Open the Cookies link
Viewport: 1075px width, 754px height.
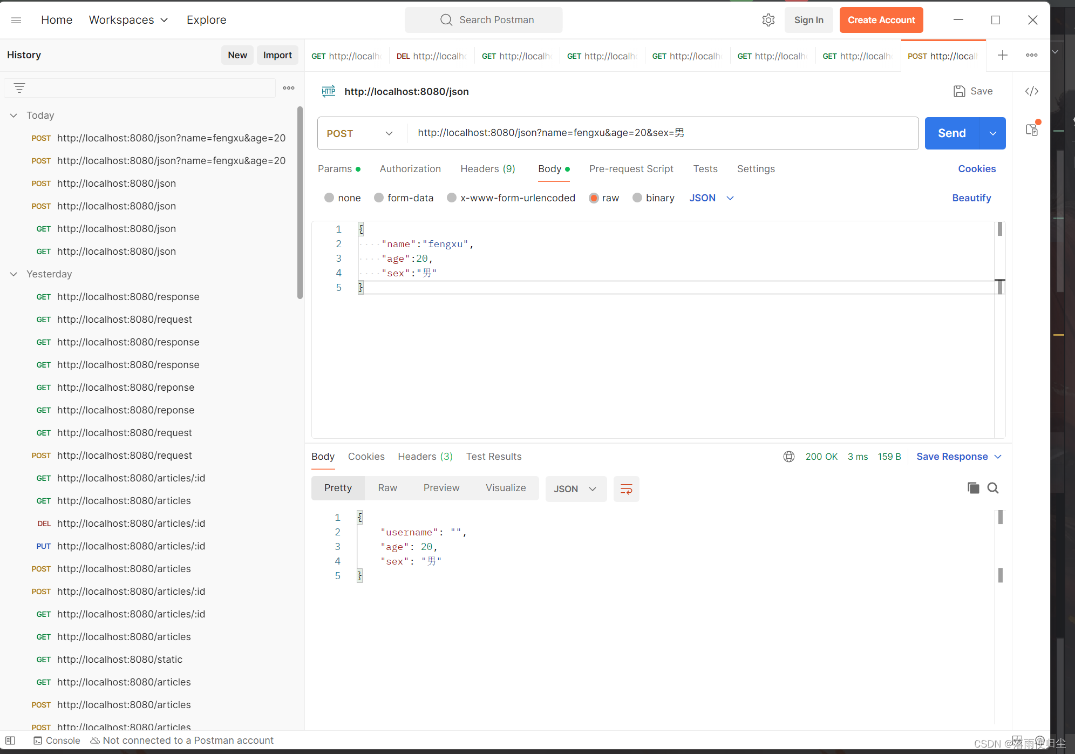(977, 169)
